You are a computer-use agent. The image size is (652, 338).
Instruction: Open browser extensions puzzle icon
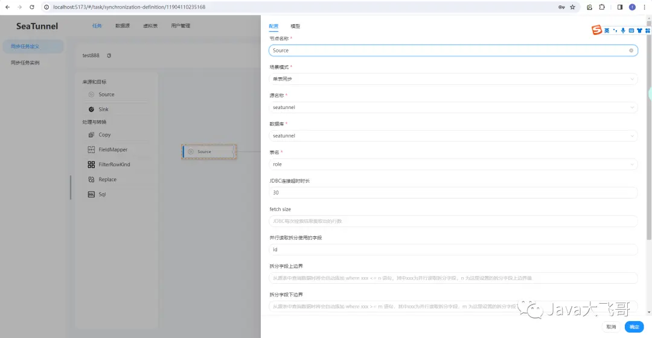click(x=602, y=7)
